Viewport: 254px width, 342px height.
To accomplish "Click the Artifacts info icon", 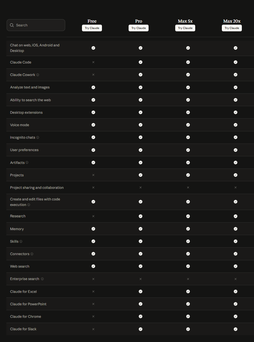I will [27, 162].
